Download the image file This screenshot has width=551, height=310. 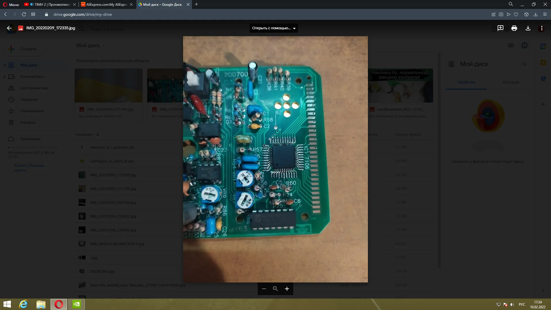click(528, 28)
